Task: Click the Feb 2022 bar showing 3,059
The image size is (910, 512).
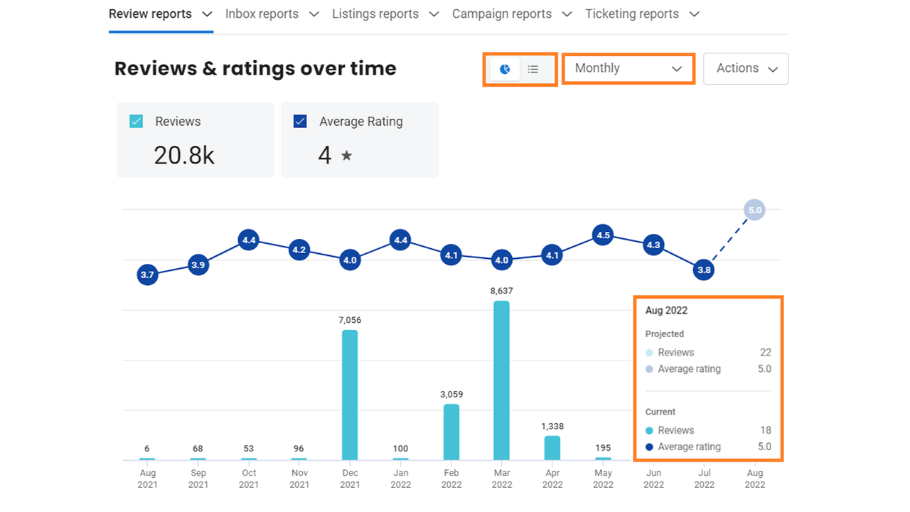Action: click(451, 432)
